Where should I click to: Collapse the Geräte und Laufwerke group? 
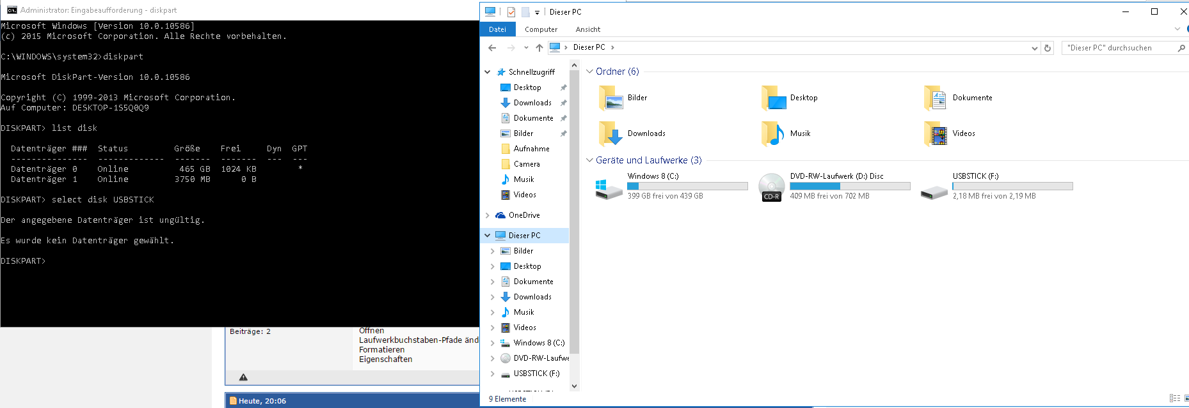pos(590,160)
